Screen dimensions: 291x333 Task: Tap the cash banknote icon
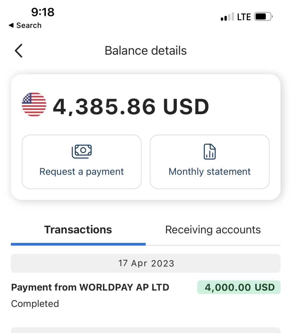coord(82,151)
